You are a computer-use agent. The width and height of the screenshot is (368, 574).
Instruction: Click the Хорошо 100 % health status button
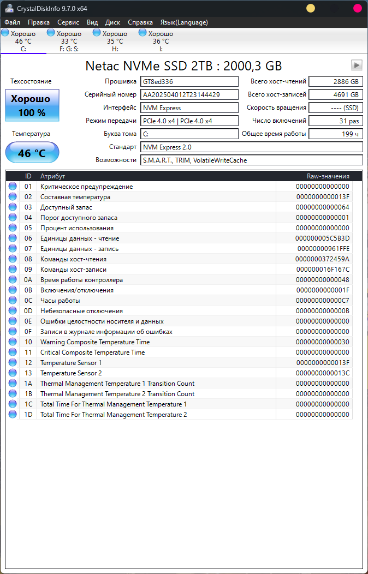point(32,105)
